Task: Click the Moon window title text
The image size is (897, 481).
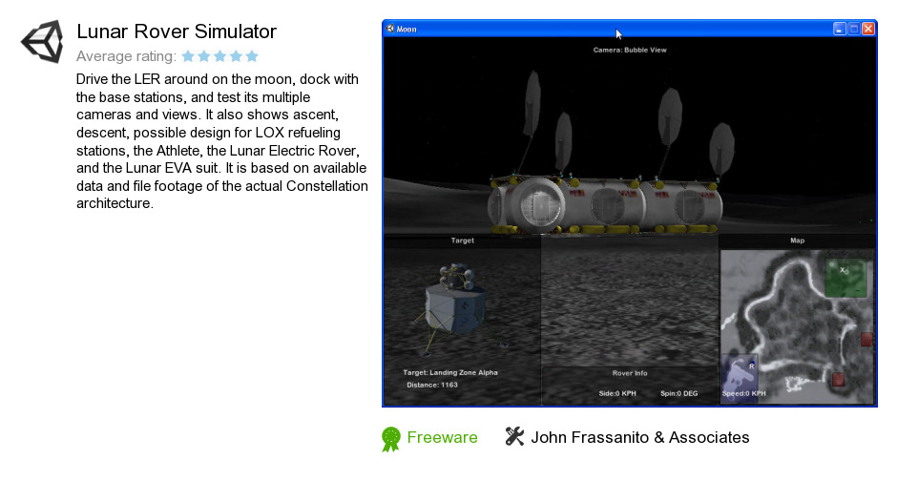Action: [407, 30]
